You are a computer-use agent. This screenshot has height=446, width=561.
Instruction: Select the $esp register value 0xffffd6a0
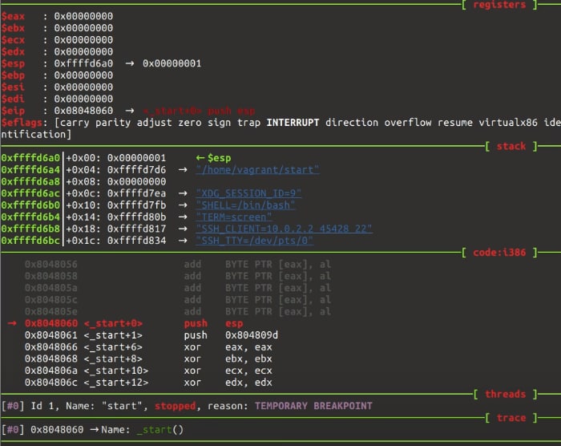83,63
